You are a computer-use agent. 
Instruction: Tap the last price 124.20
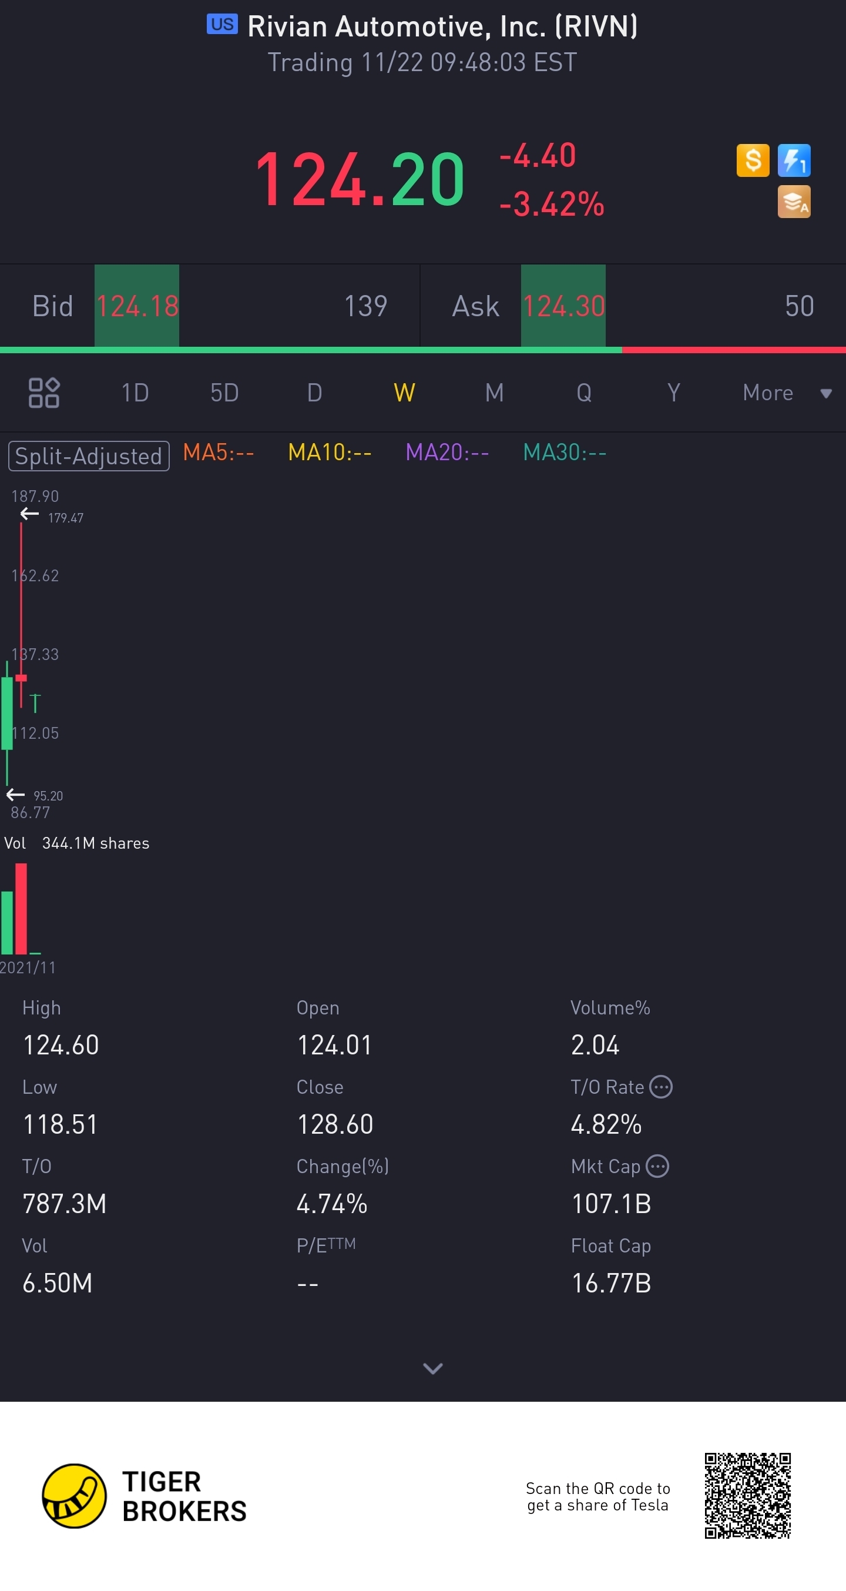click(x=360, y=180)
